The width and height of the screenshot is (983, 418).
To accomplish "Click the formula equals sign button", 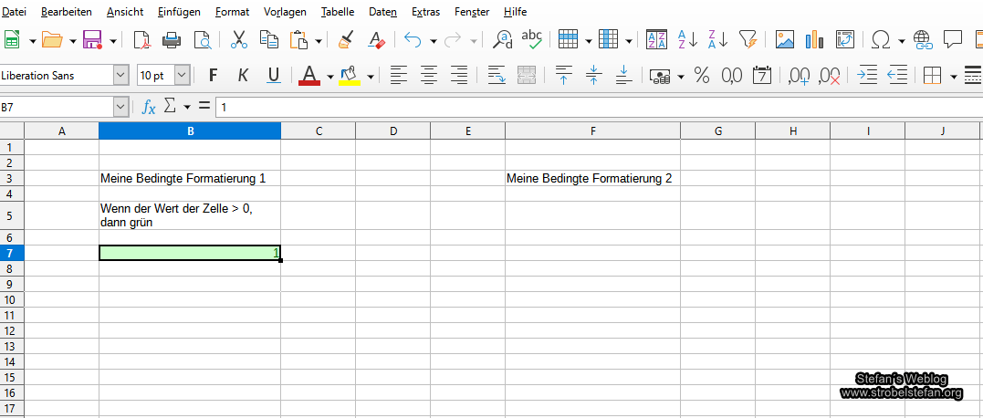I will coord(204,107).
